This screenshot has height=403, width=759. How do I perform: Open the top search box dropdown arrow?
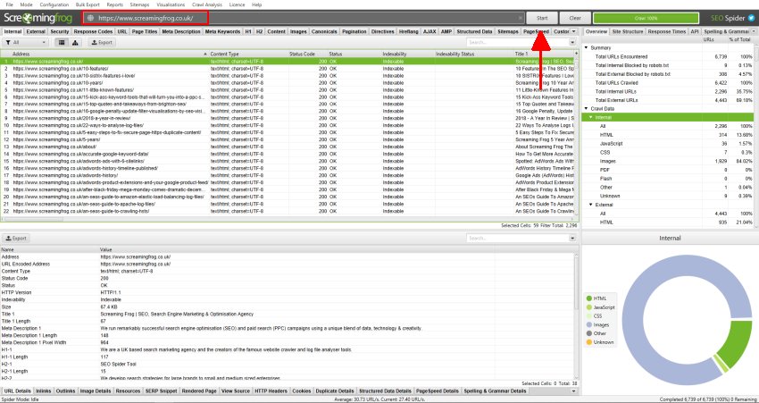[x=572, y=43]
